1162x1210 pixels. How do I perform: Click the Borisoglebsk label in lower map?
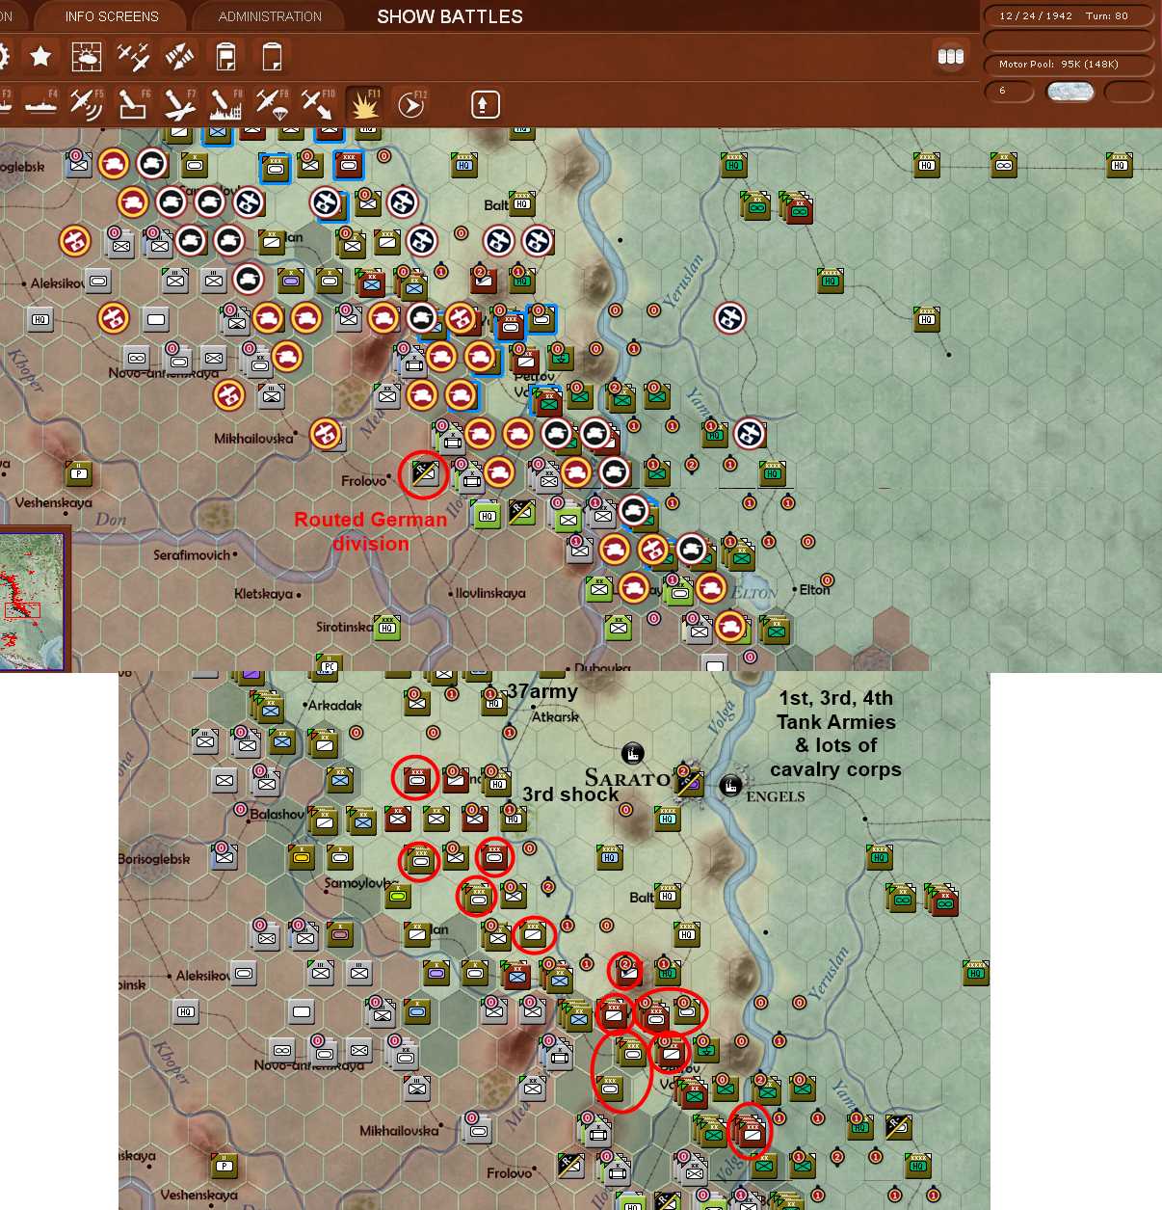[x=154, y=859]
